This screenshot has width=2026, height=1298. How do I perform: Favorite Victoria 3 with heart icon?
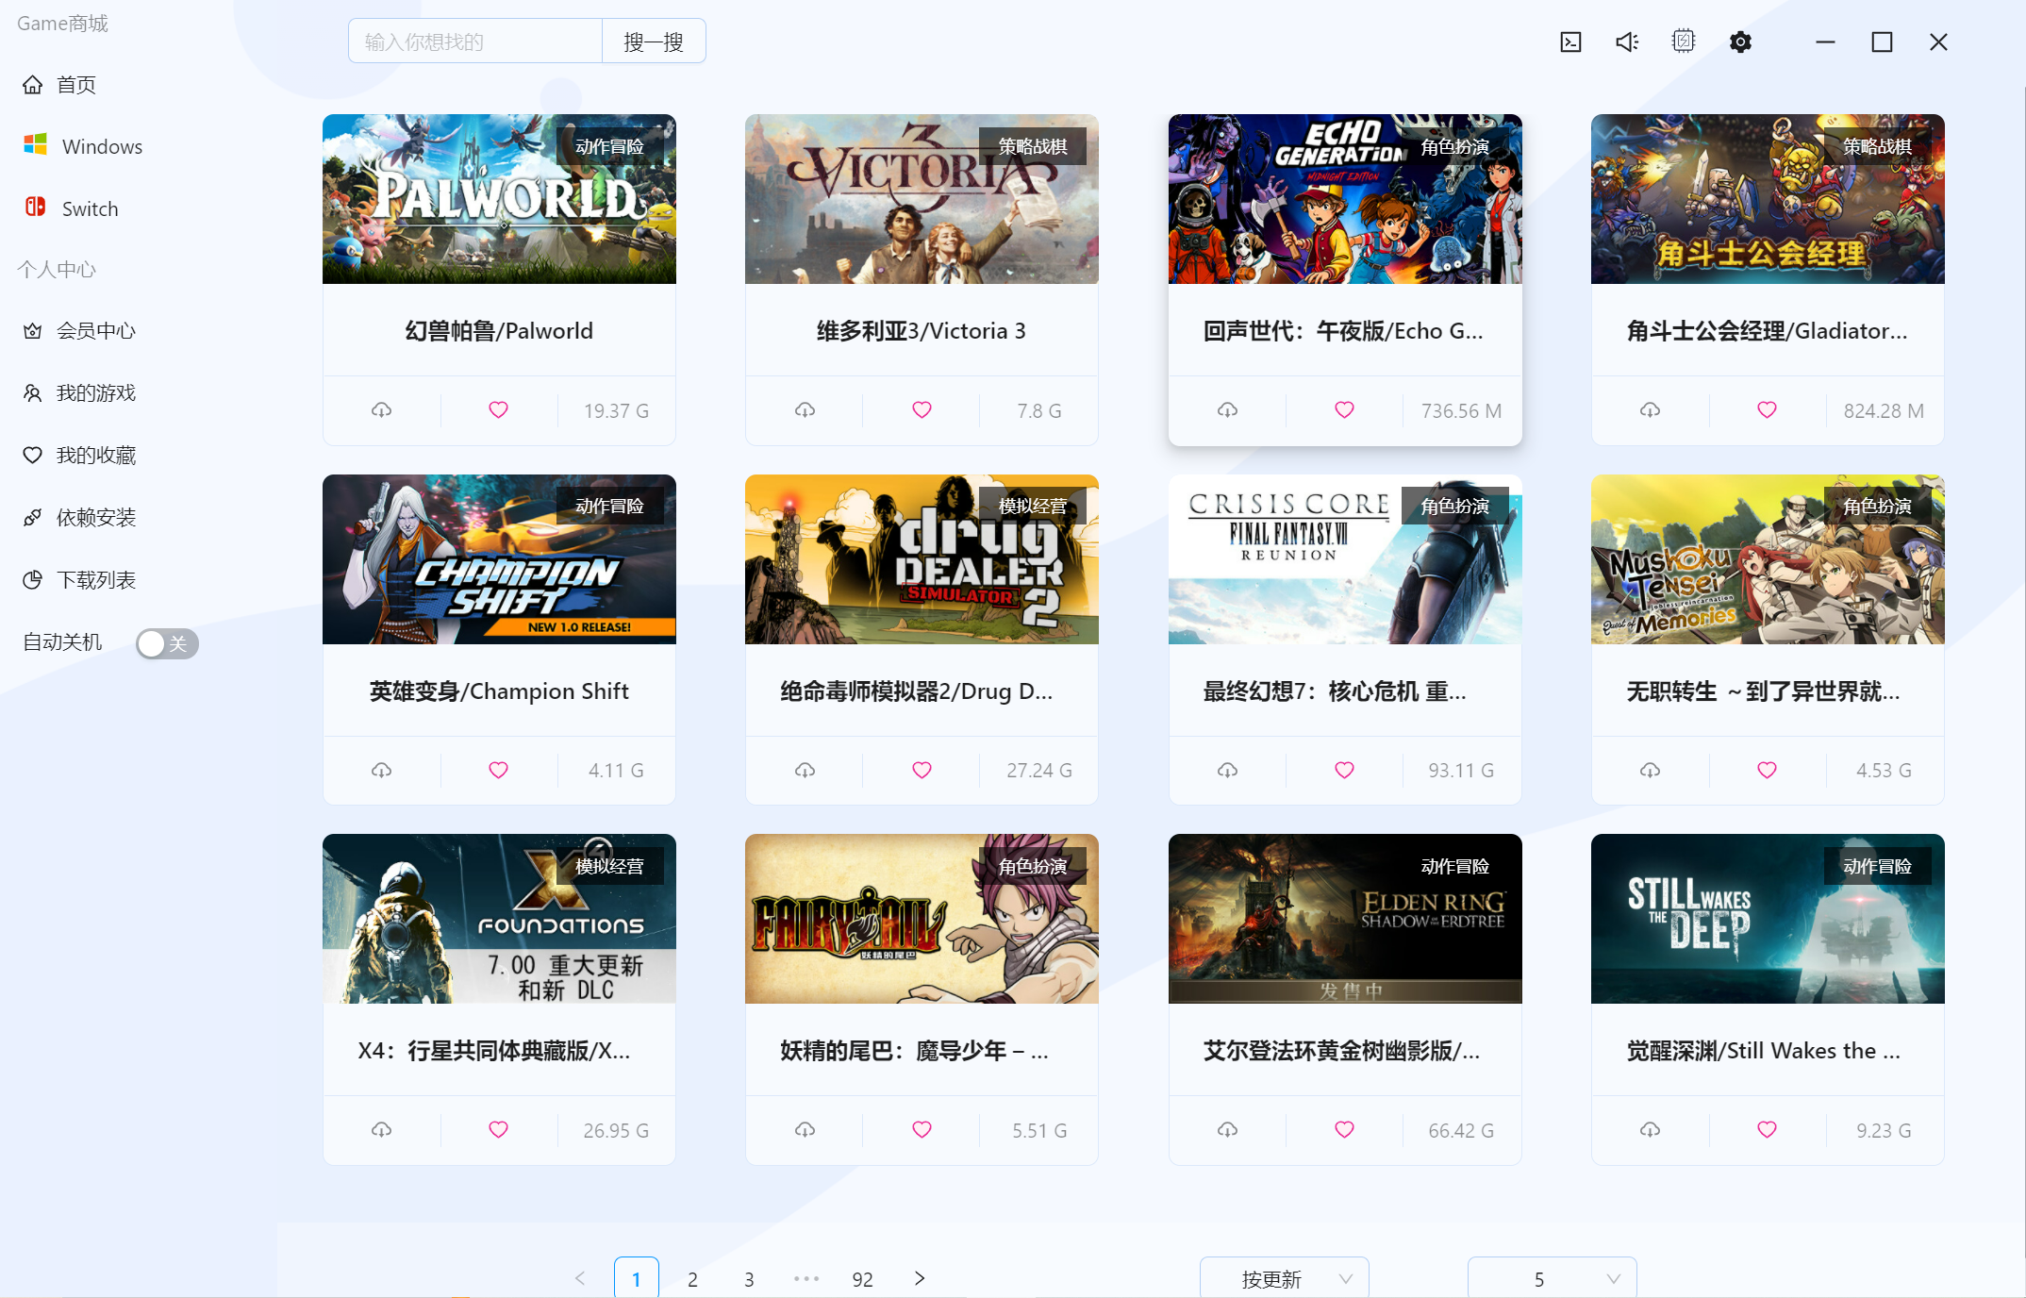pos(922,410)
